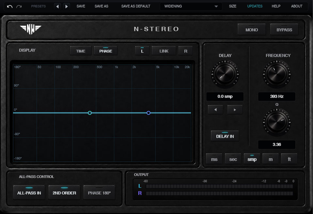This screenshot has height=214, width=313.
Task: Toggle ALL-PASS IN
Action: point(29,192)
